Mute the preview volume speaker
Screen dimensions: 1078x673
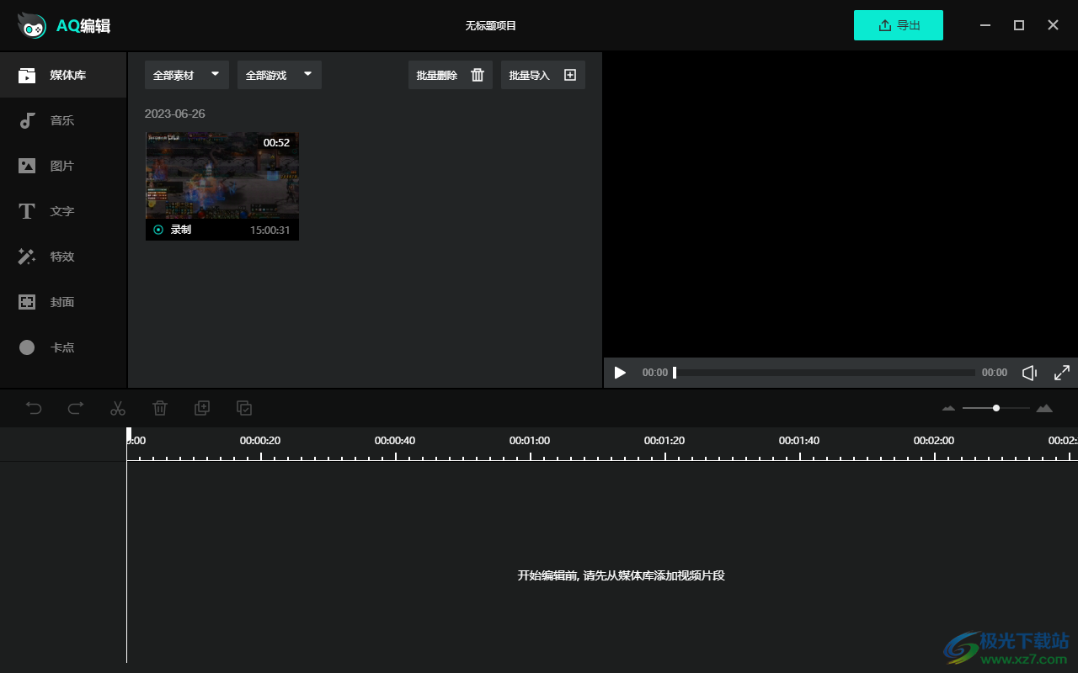point(1029,373)
